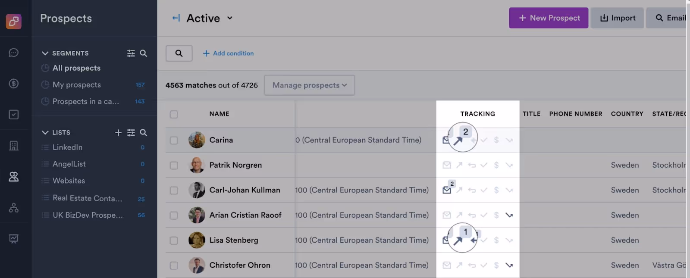Image resolution: width=690 pixels, height=278 pixels.
Task: Select the prospects people icon in sidebar
Action: 14,177
